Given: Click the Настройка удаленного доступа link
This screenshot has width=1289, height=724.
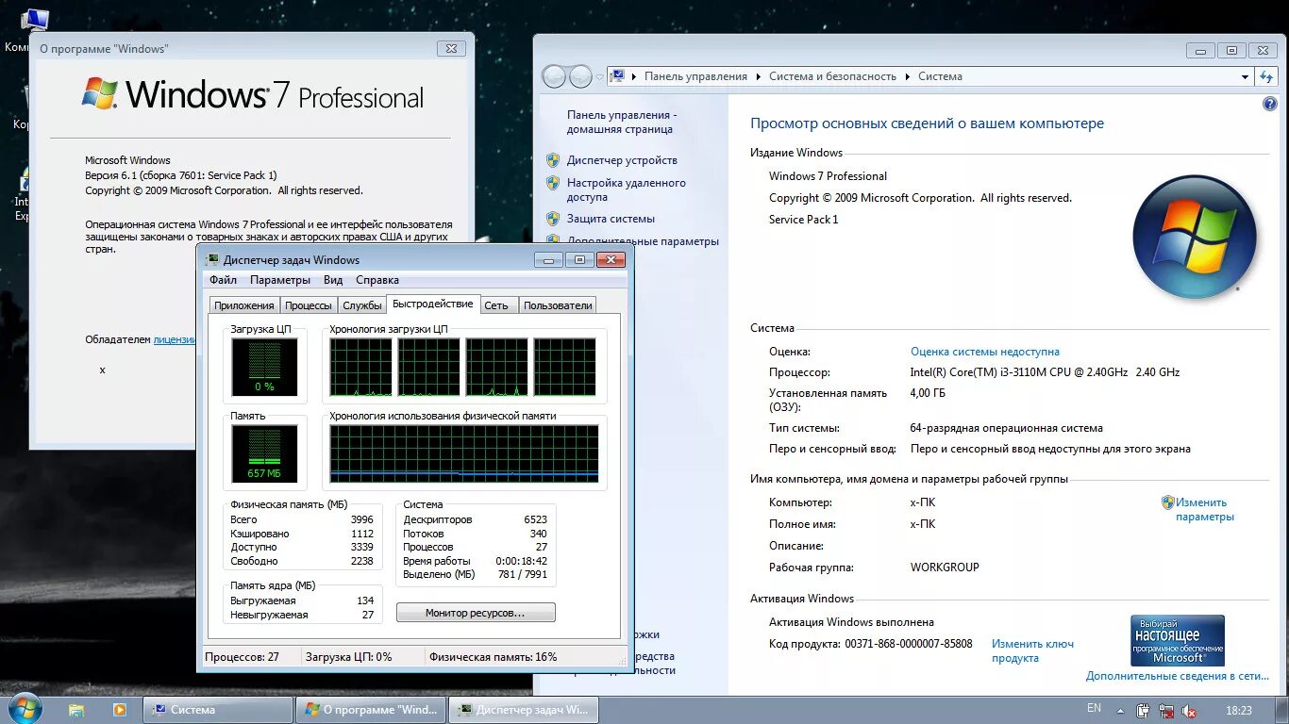Looking at the screenshot, I should pos(627,189).
